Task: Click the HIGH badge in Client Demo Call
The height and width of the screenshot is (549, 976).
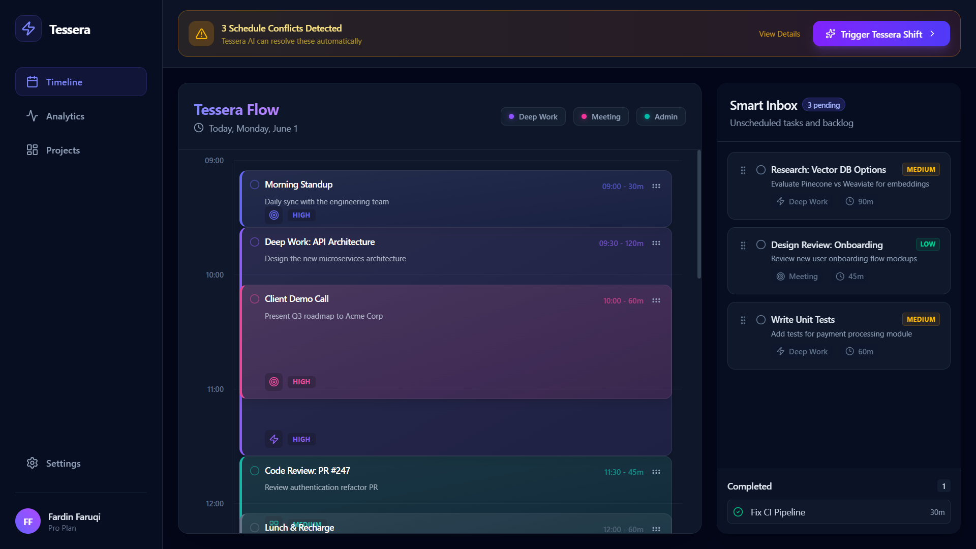Action: [301, 382]
